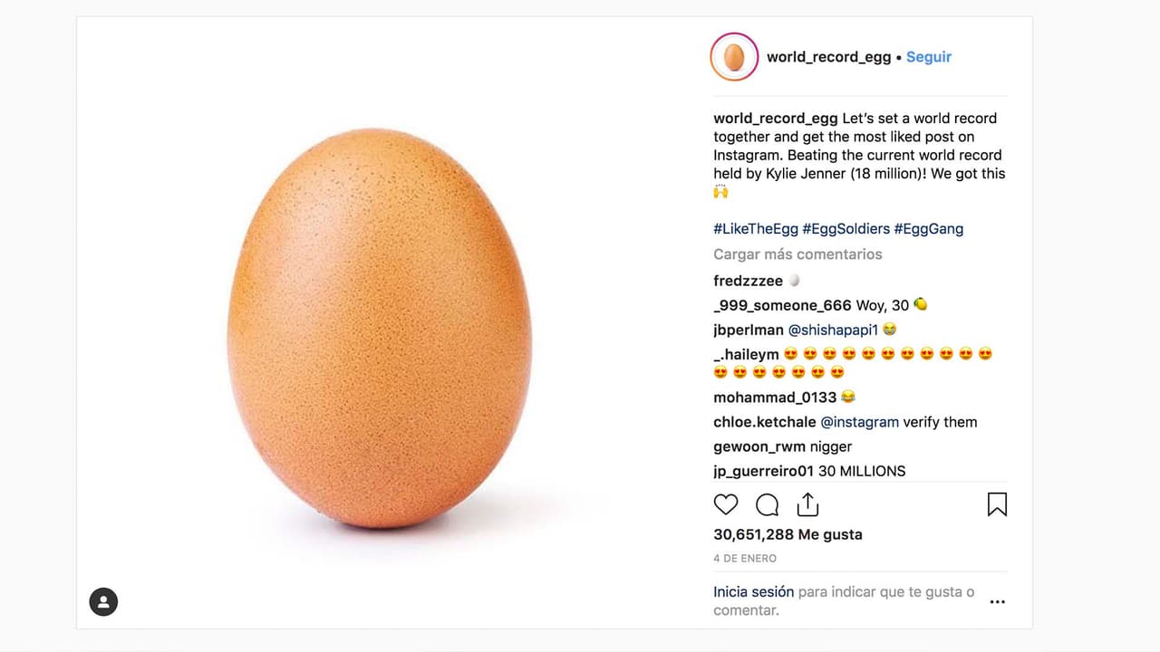
Task: Expand 'Cargar más comentarios'
Action: tap(797, 254)
